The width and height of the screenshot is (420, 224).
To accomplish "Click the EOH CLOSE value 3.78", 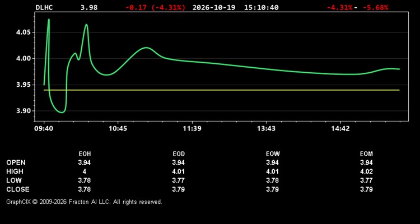I will click(x=85, y=189).
